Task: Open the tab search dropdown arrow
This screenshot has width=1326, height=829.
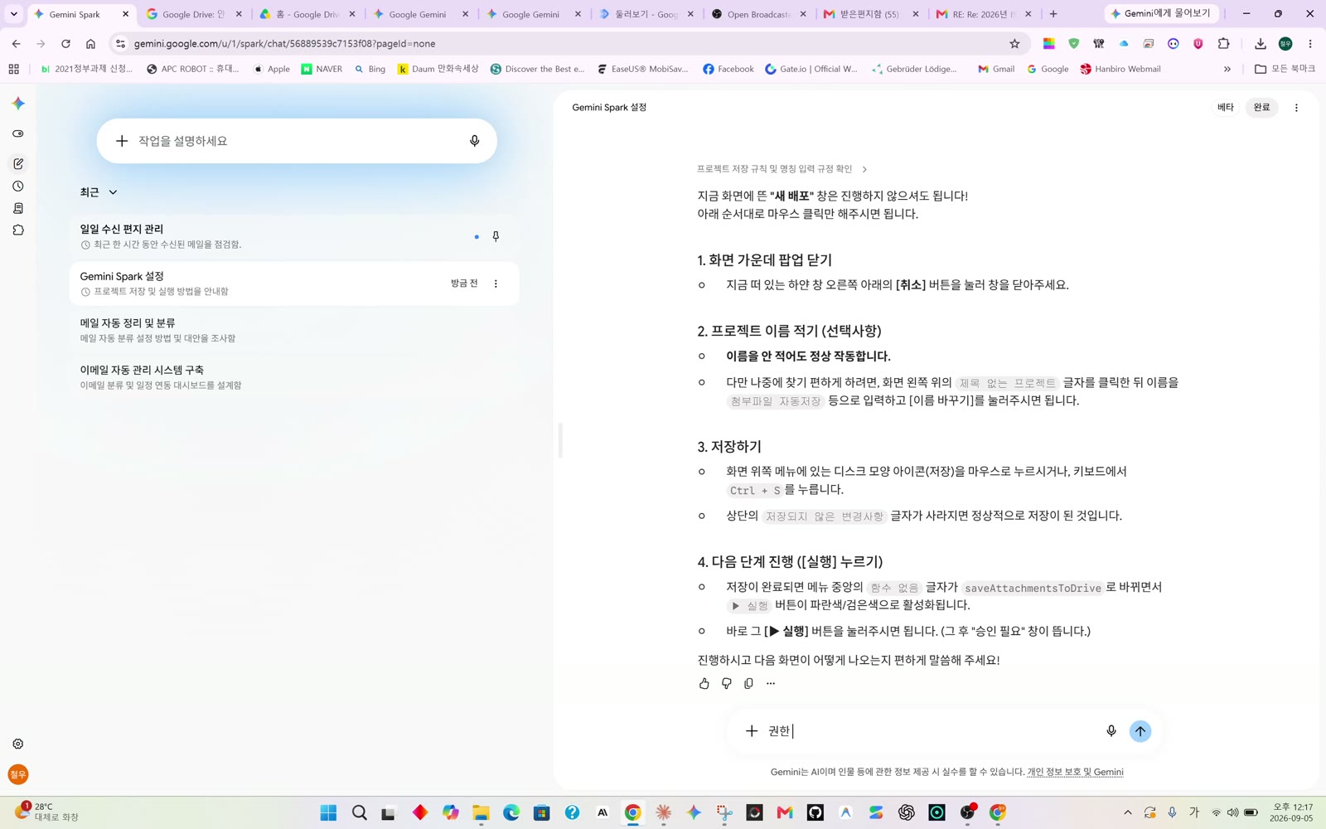Action: pyautogui.click(x=14, y=14)
